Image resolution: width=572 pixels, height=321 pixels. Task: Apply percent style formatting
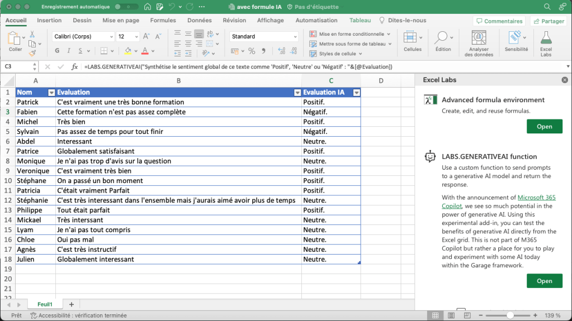click(x=252, y=51)
